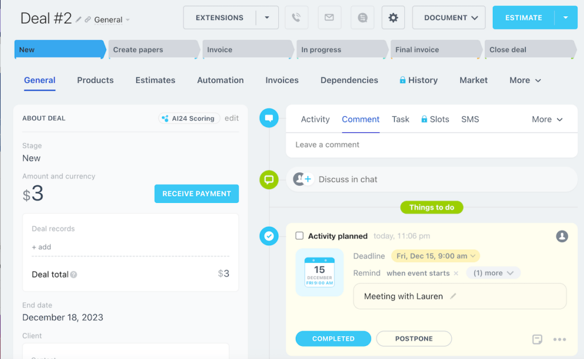The height and width of the screenshot is (359, 584).
Task: Open the Extensions dropdown arrow
Action: coord(266,17)
